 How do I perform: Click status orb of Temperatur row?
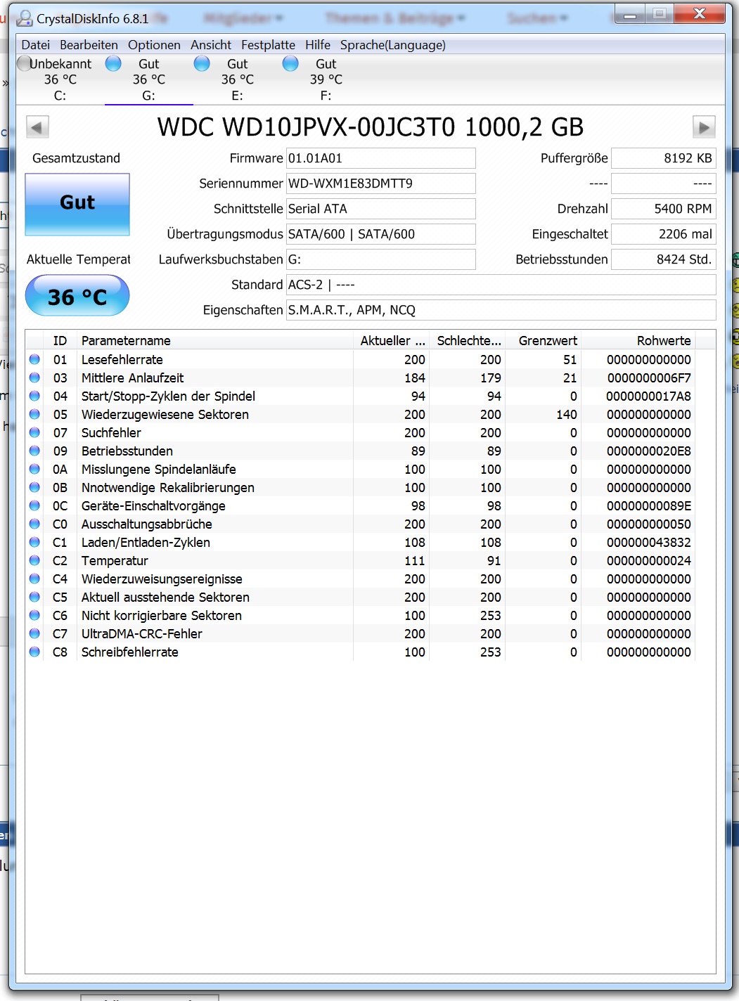[x=34, y=560]
